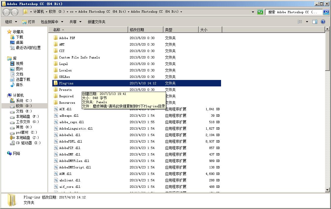Click the Forward navigation arrow button
This screenshot has height=209, width=331.
[x=15, y=12]
